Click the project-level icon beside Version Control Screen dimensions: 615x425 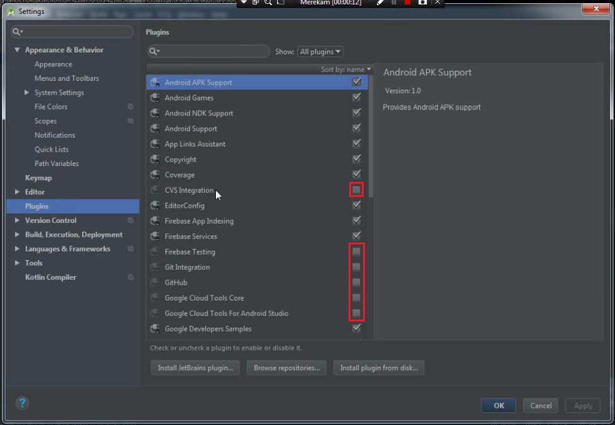[131, 220]
